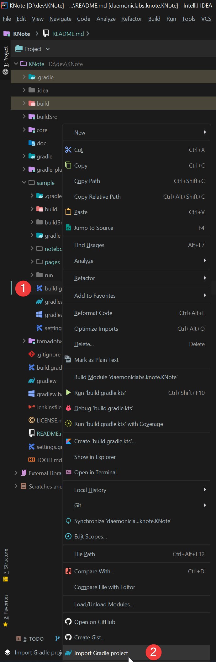Click the green Run triangle icon
Viewport: 216px width, 662px height.
coord(68,392)
